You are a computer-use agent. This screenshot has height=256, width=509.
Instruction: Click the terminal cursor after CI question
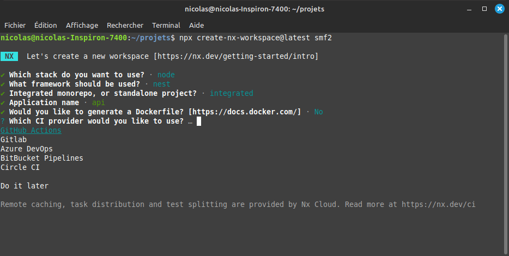(199, 121)
